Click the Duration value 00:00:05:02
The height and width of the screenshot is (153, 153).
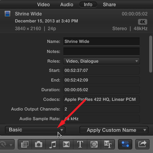pos(101,90)
